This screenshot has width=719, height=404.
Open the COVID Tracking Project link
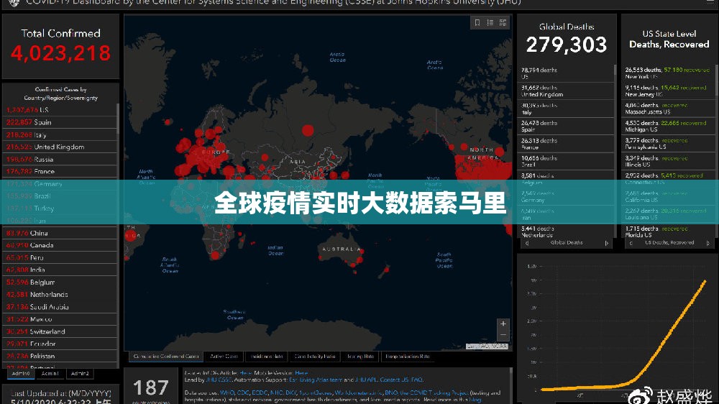point(434,393)
